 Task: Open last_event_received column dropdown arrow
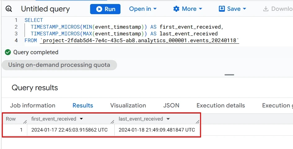(x=168, y=119)
